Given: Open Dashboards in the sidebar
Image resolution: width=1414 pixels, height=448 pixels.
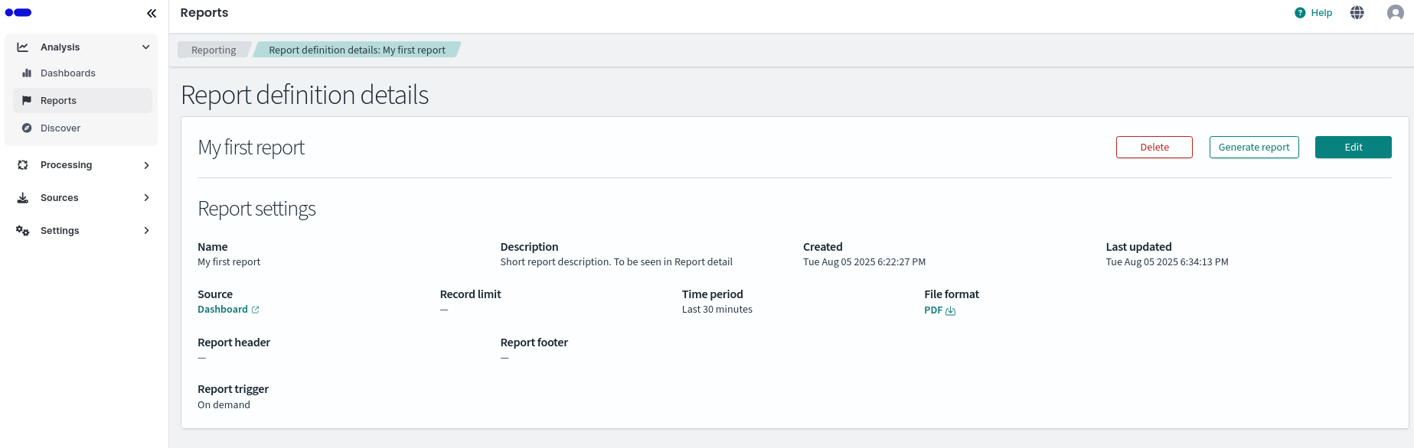Looking at the screenshot, I should point(83,73).
